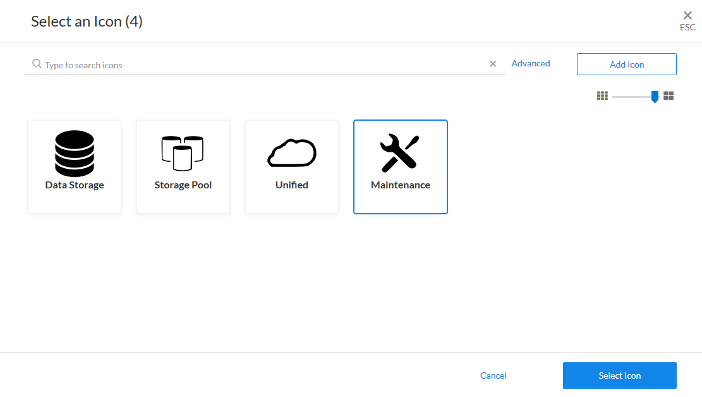This screenshot has width=702, height=397.
Task: Click the 'Unified' text label
Action: tap(292, 185)
